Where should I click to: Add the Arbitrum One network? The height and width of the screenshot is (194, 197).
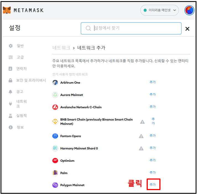[x=152, y=82]
